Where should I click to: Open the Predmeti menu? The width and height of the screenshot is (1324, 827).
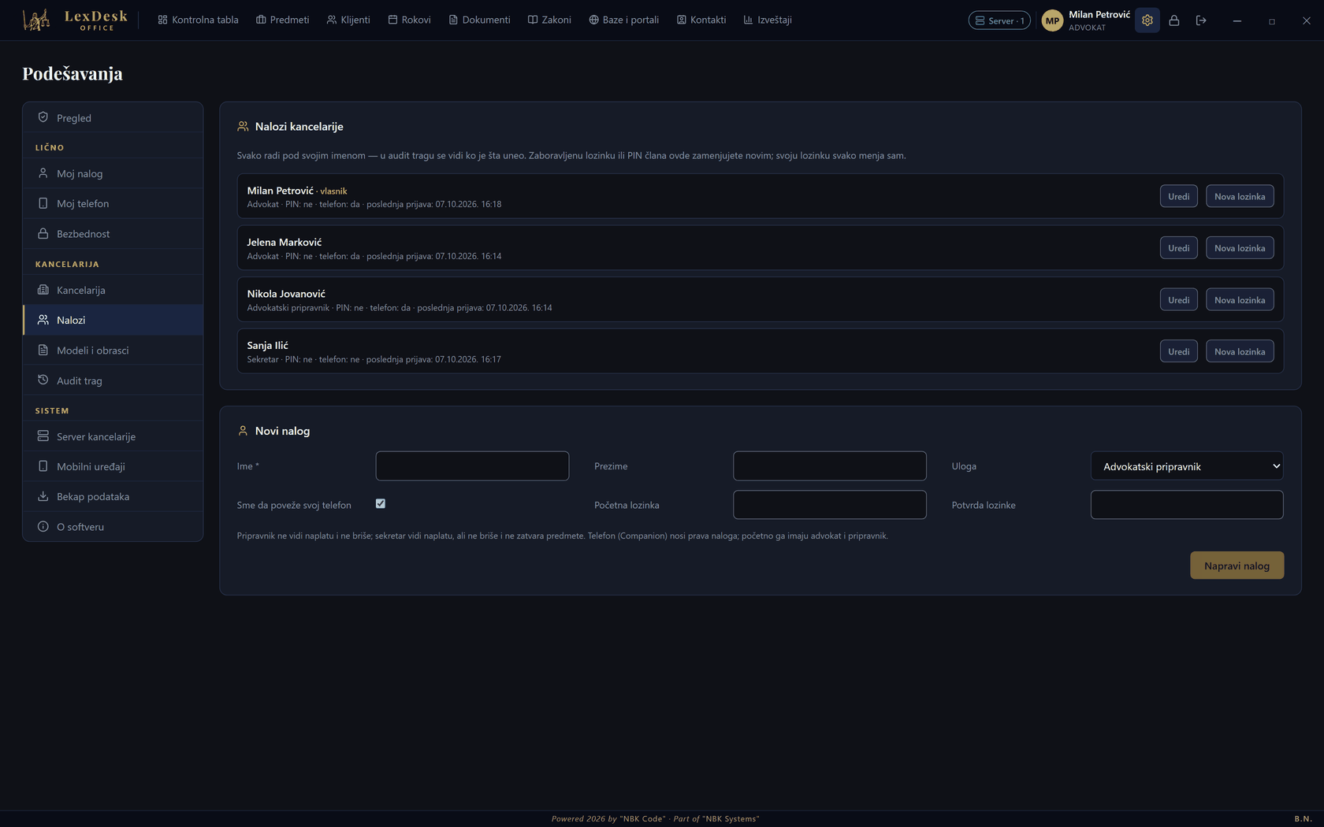[282, 20]
